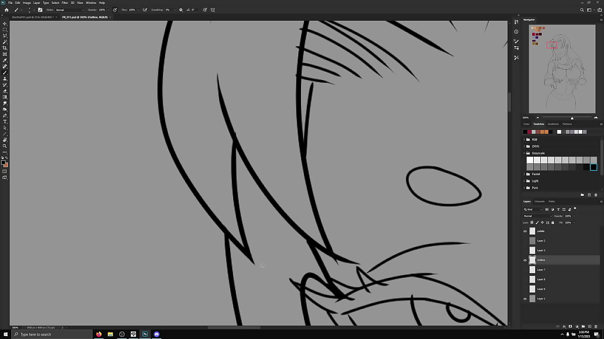This screenshot has height=339, width=604.
Task: Select the Zoom tool
Action: click(x=5, y=146)
